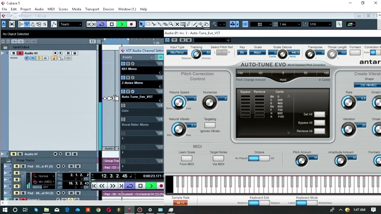The height and width of the screenshot is (214, 381).
Task: Show the Inspector panel
Action: click(x=21, y=24)
